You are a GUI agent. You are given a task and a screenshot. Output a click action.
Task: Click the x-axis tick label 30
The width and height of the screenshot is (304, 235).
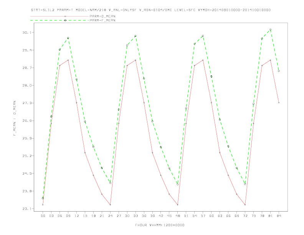pyautogui.click(x=127, y=216)
